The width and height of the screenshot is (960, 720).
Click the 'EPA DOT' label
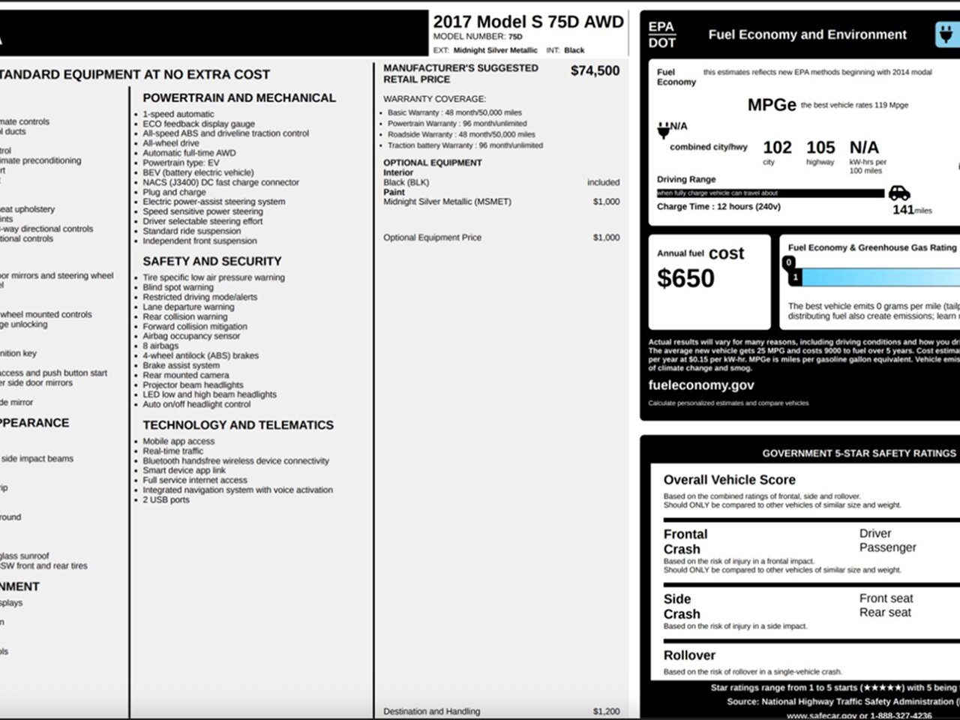tap(661, 34)
